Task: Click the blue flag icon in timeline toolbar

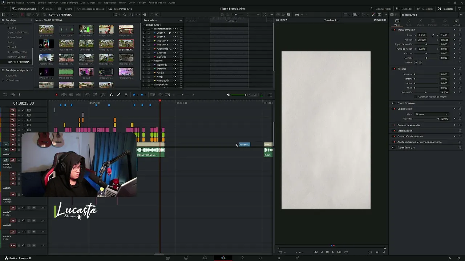Action: coord(134,95)
